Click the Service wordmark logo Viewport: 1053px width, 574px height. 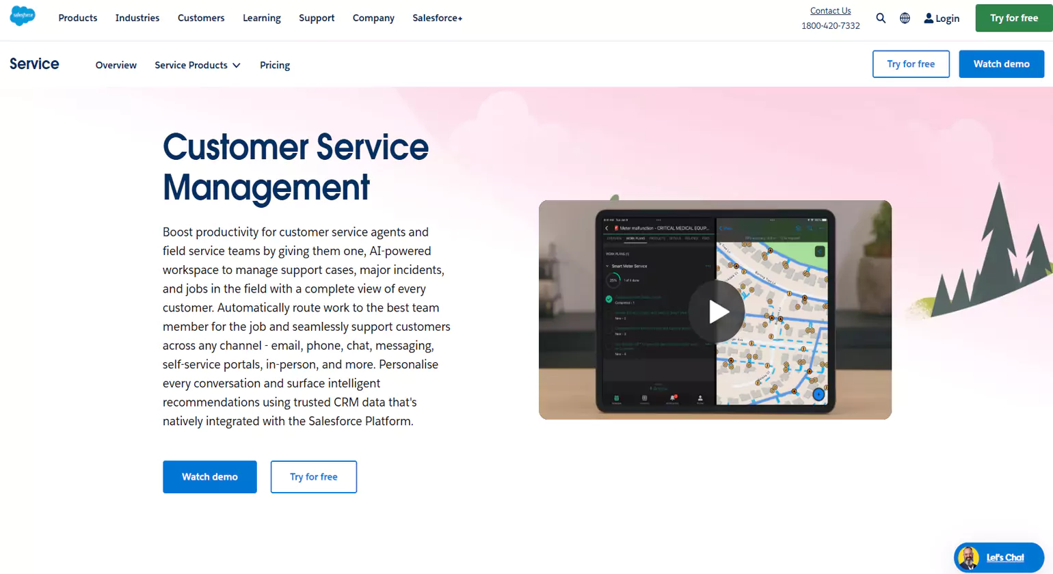point(33,64)
